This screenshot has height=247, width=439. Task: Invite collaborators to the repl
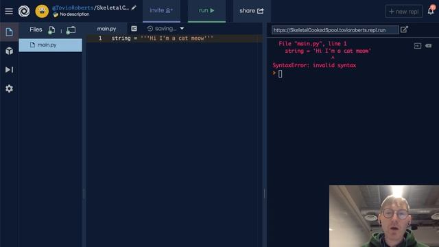point(161,11)
